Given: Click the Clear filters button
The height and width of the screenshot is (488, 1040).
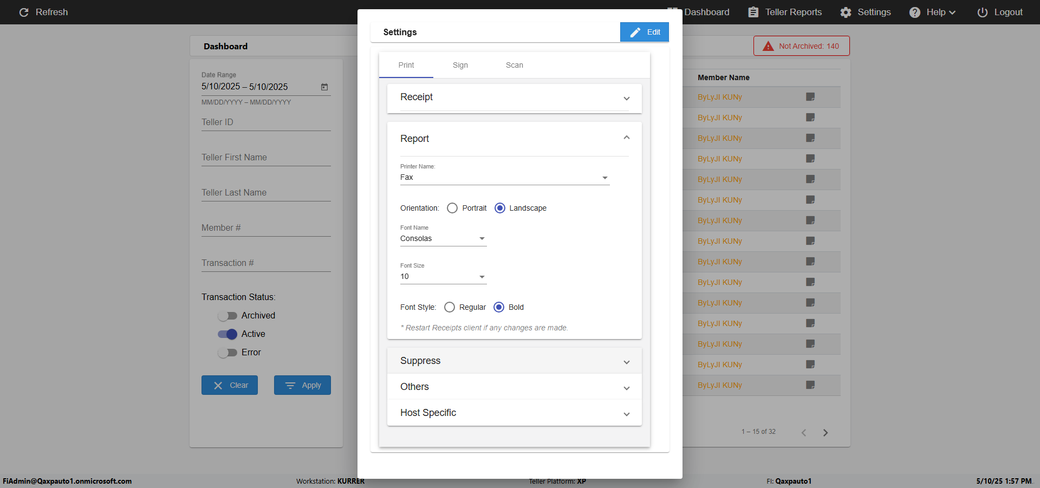Looking at the screenshot, I should coord(230,385).
